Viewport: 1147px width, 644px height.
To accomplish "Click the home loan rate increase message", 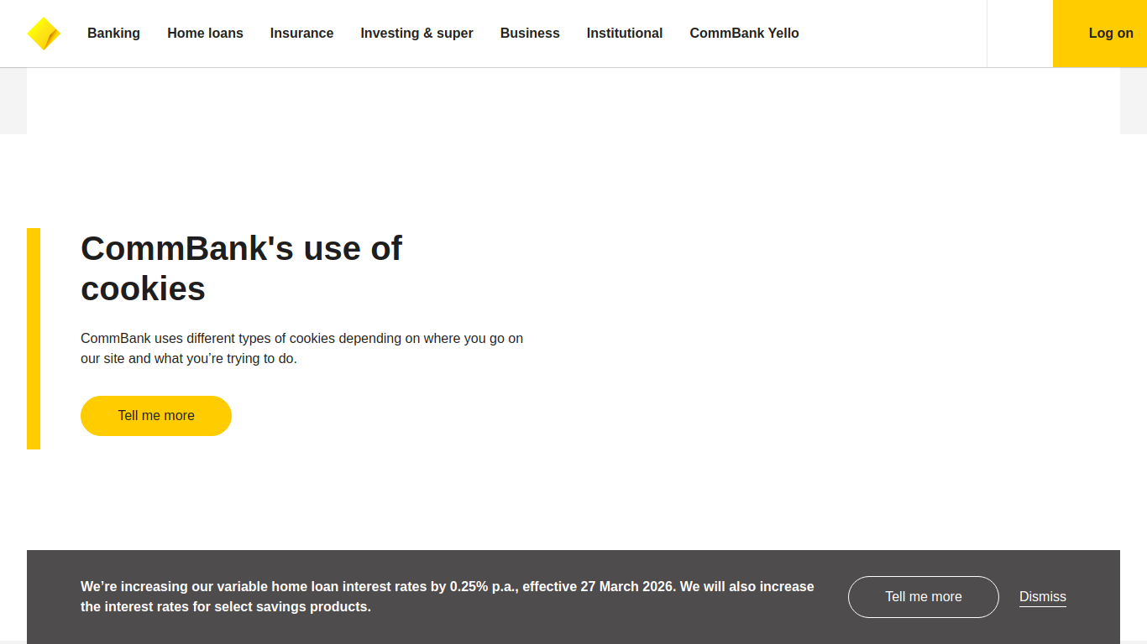I will [448, 596].
